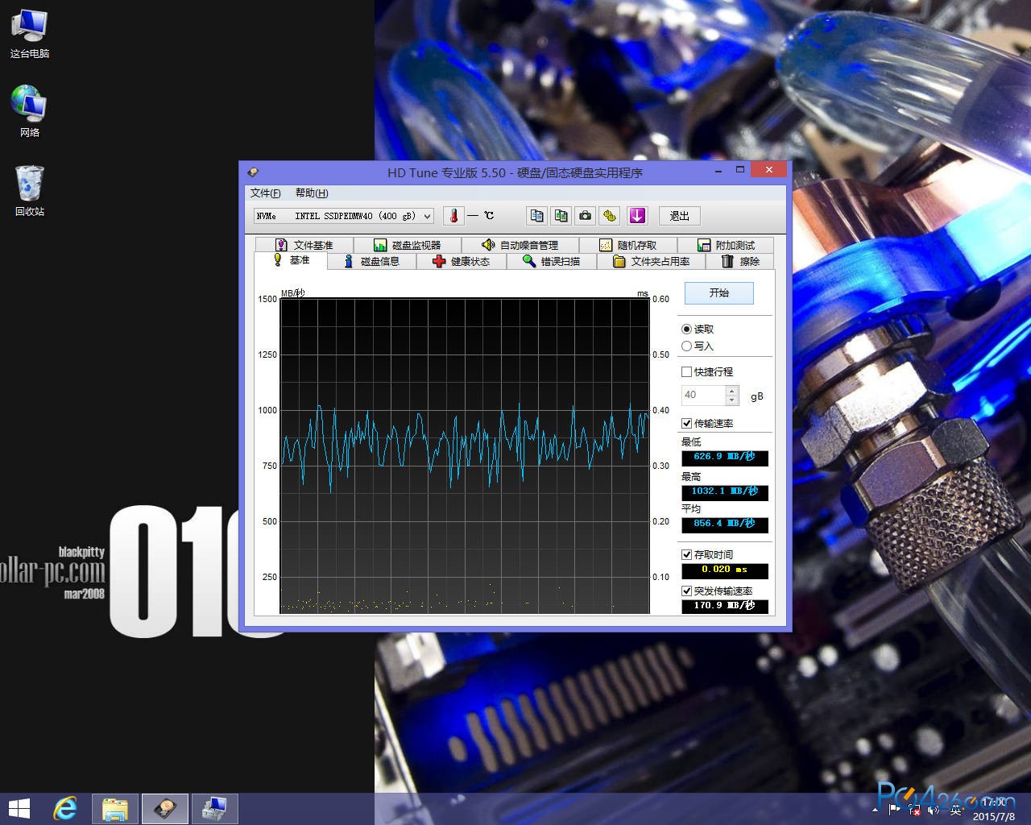This screenshot has width=1031, height=825.
Task: Click the 英 input language indicator
Action: [956, 809]
